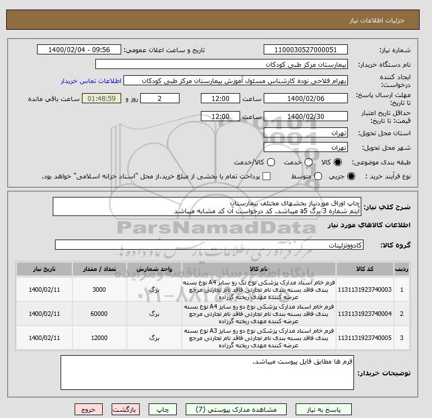Toggle the Islamic treasury payment checkbox

[266, 176]
